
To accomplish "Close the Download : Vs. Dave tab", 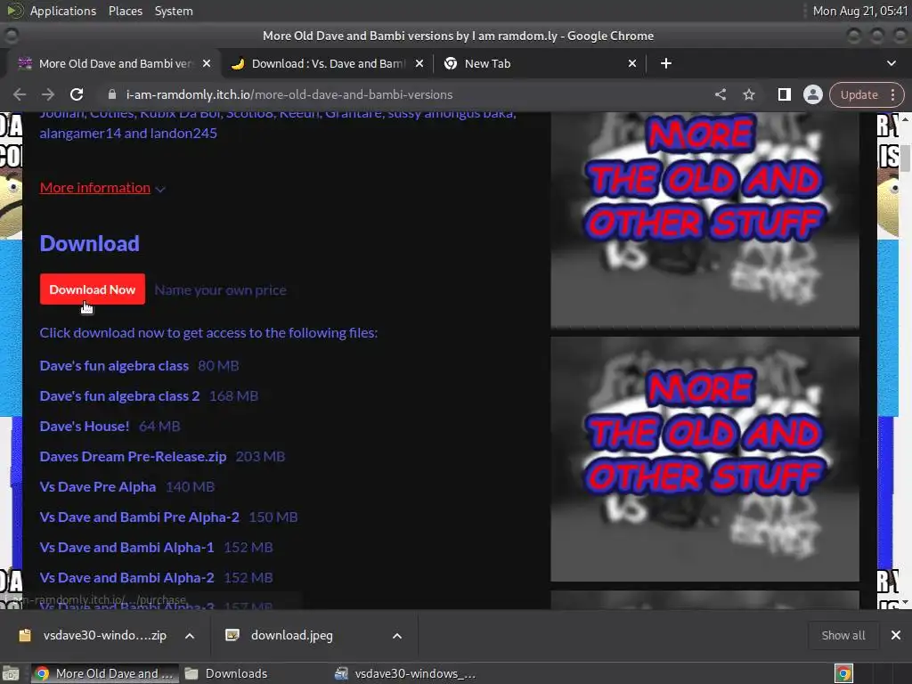I will 419,63.
